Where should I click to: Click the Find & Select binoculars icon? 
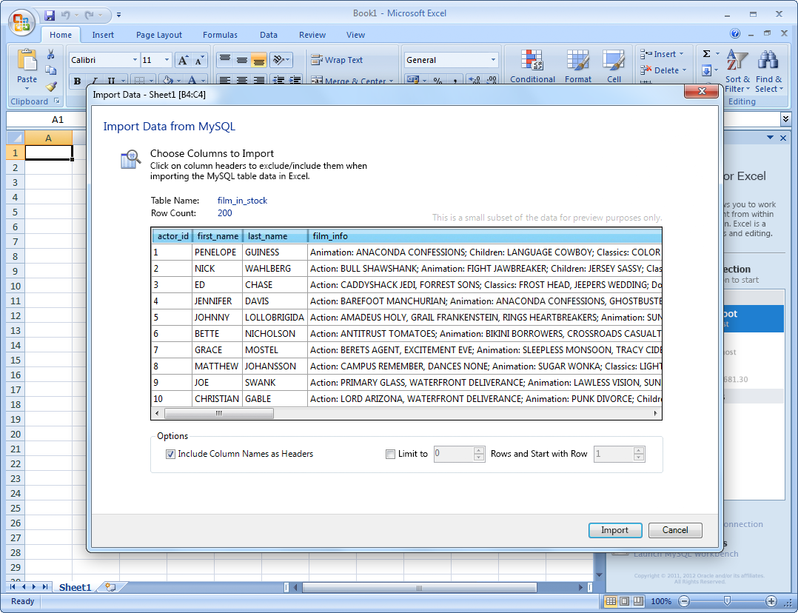(x=768, y=61)
